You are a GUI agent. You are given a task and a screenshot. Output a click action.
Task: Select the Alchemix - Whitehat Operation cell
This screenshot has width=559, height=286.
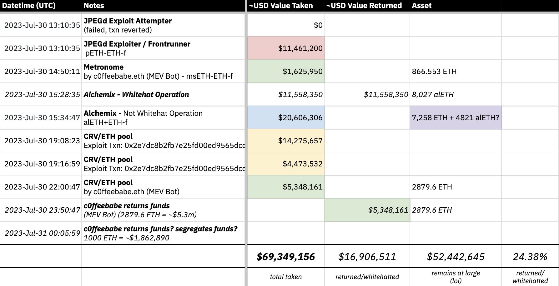point(163,95)
